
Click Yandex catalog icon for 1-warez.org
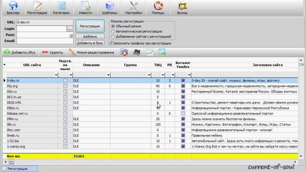click(183, 146)
